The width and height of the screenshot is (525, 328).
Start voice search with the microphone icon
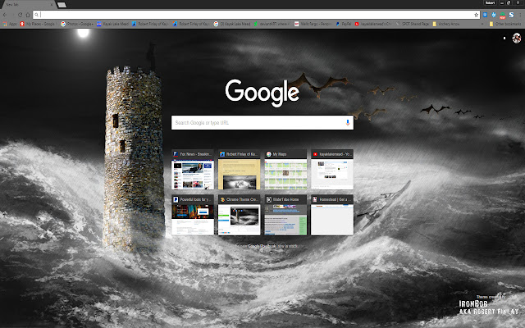(348, 122)
